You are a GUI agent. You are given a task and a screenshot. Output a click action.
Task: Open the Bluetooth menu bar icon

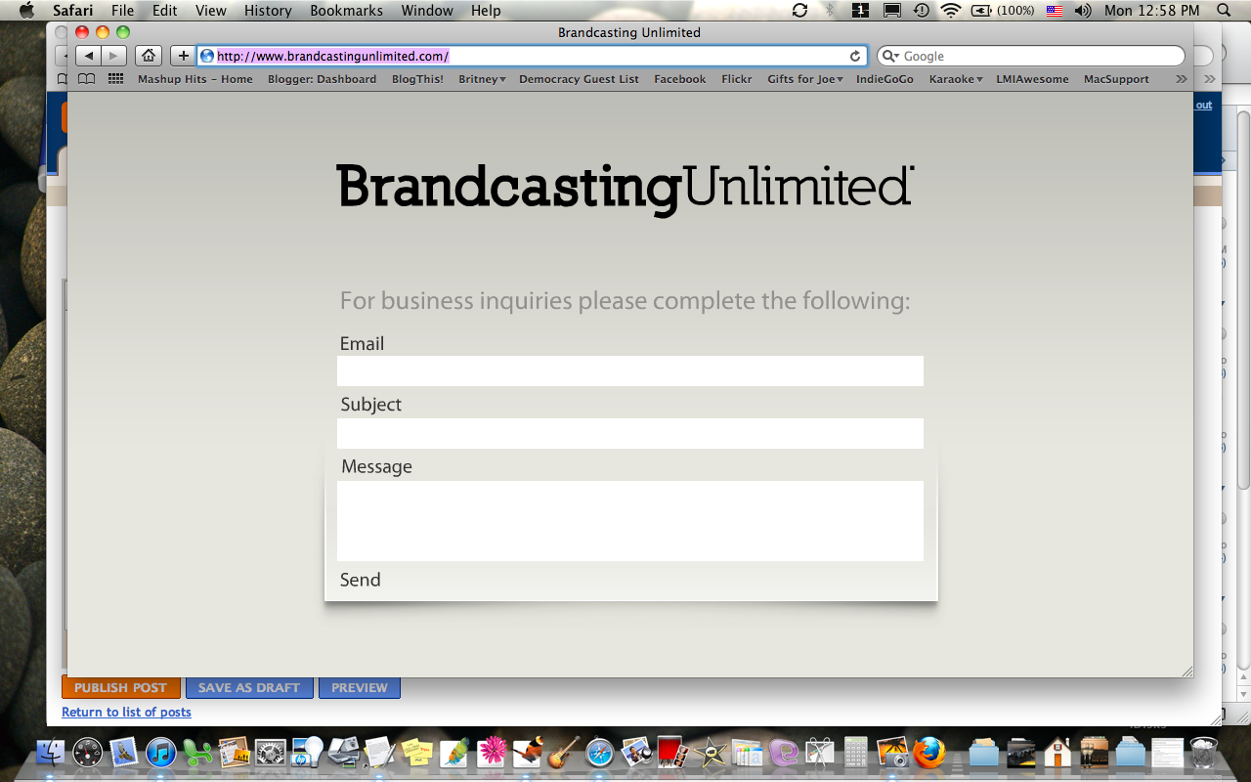[830, 11]
